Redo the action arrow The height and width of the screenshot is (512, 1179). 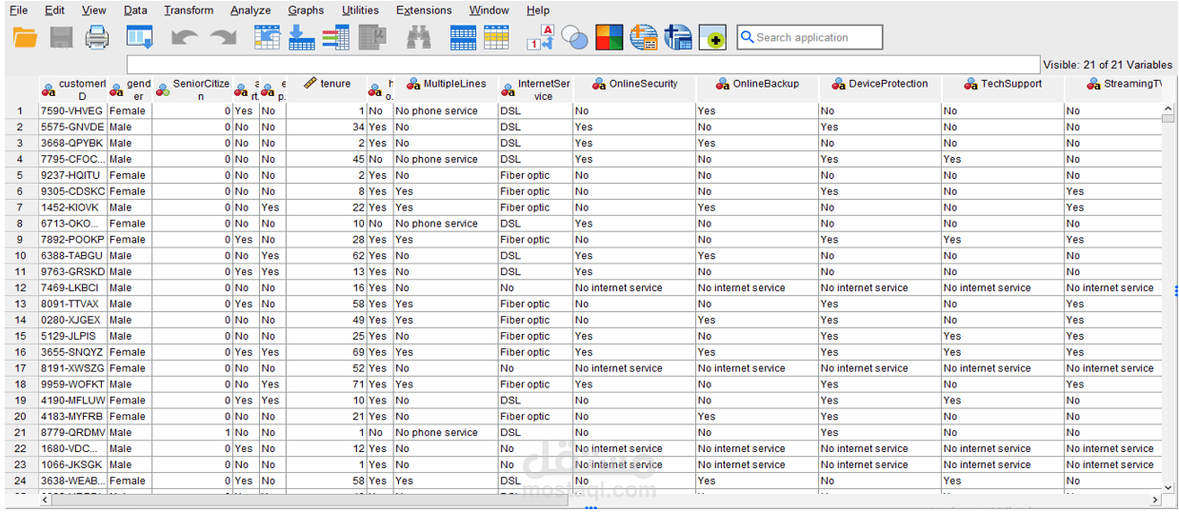click(224, 37)
